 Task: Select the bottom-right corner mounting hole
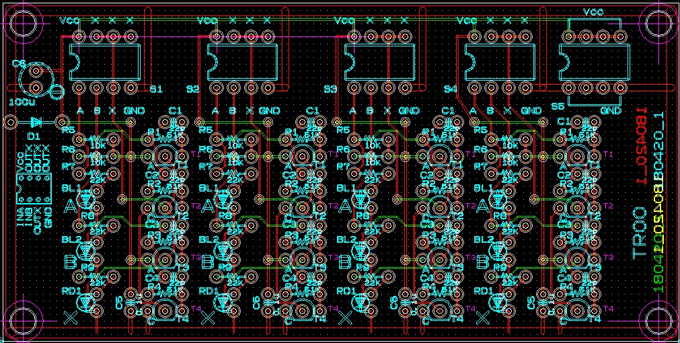(658, 321)
